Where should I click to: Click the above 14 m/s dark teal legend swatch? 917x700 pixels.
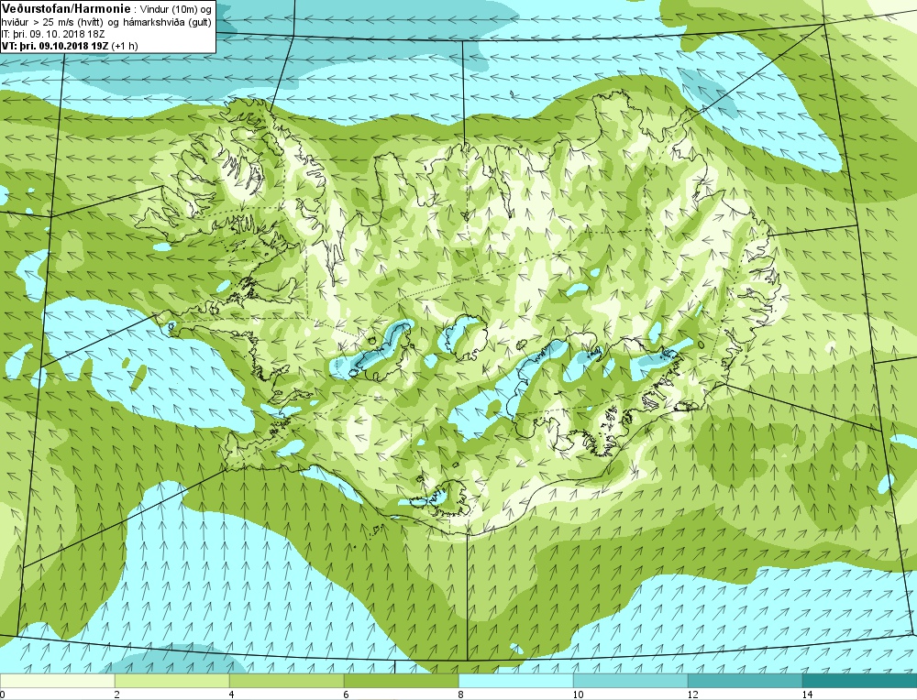coord(860,681)
